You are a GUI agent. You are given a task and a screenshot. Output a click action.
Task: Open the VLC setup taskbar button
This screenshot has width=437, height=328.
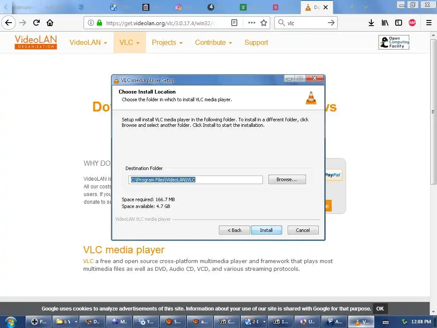pyautogui.click(x=361, y=322)
